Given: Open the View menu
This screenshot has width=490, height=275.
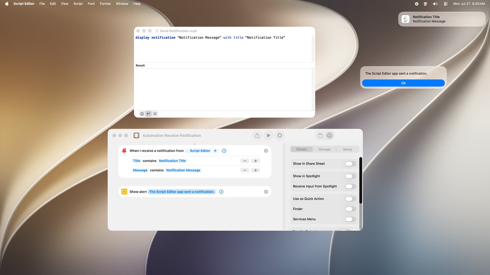Looking at the screenshot, I should (65, 4).
